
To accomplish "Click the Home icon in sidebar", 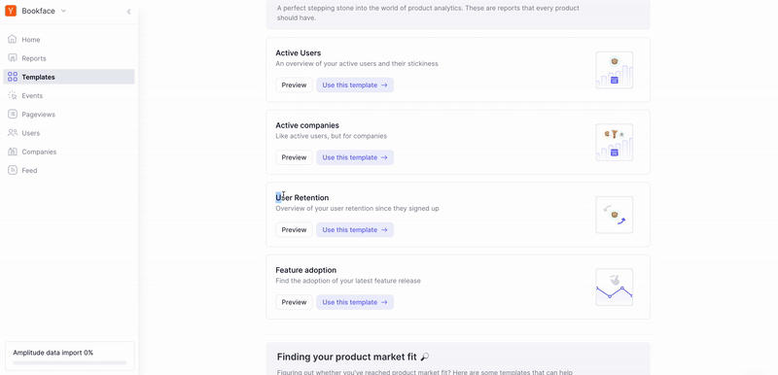I will 13,40.
